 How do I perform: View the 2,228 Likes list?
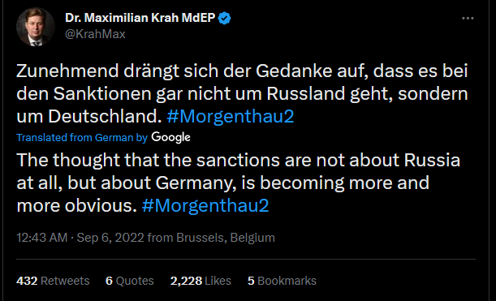click(201, 281)
